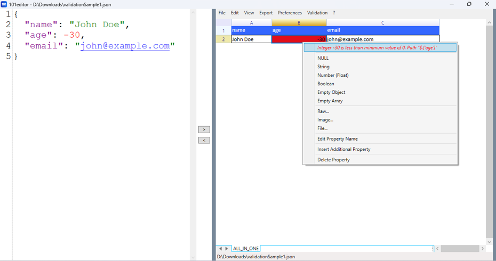
Task: Choose Edit Property Name
Action: click(x=380, y=138)
